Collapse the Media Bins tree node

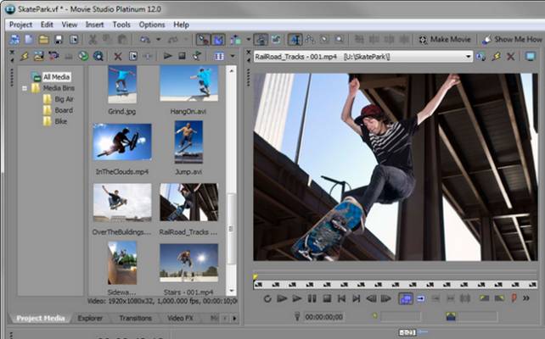[x=25, y=88]
